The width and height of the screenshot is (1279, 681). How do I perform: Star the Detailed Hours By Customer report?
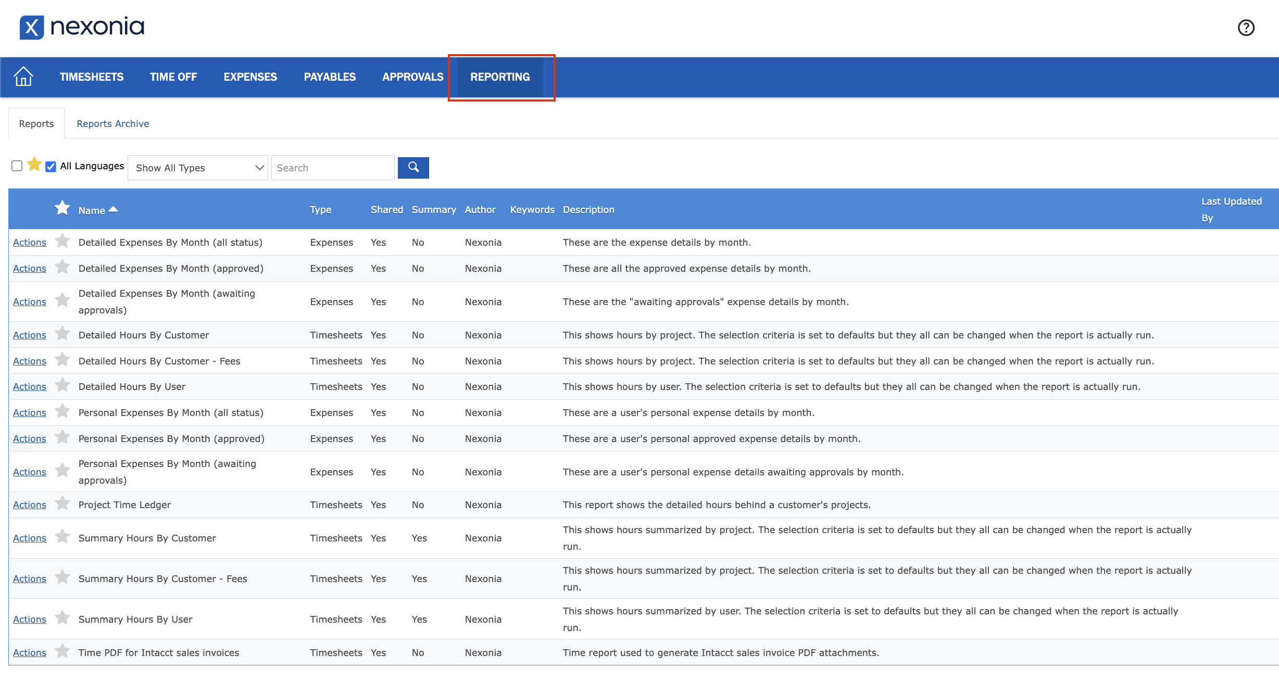point(62,334)
